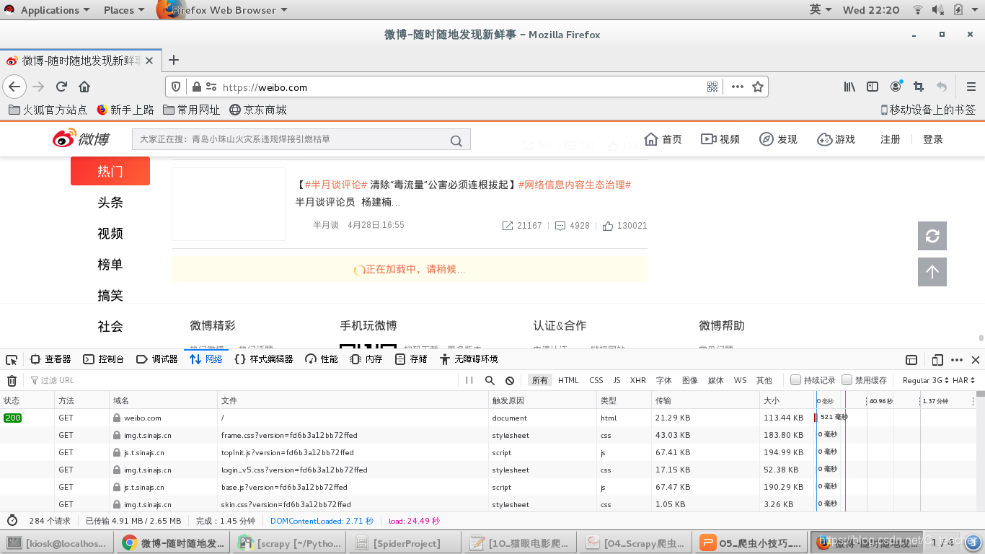Image resolution: width=985 pixels, height=554 pixels.
Task: Open system status menu arrow
Action: (x=976, y=10)
